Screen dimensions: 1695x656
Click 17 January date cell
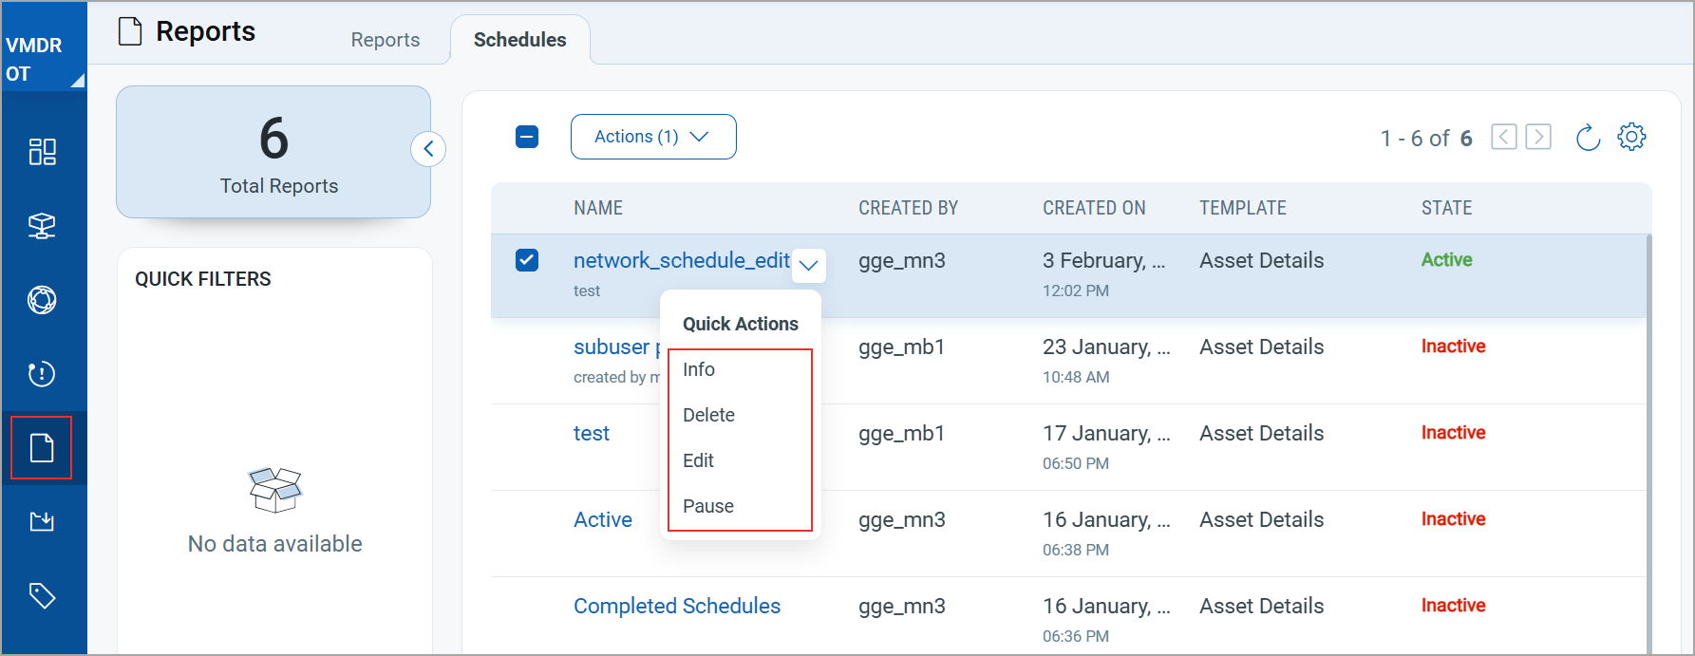1106,433
